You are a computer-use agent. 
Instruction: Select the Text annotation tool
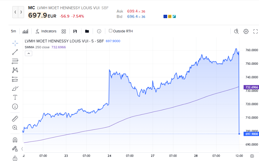pyautogui.click(x=15, y=97)
